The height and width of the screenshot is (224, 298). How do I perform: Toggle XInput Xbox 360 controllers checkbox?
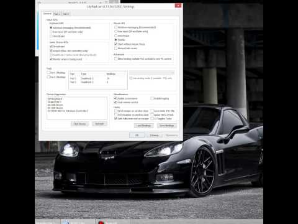click(69, 50)
